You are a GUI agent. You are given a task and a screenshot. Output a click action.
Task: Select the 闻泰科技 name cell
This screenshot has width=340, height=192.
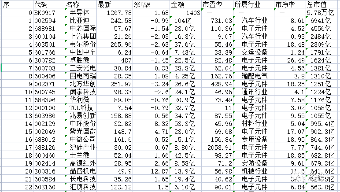pyautogui.click(x=81, y=92)
